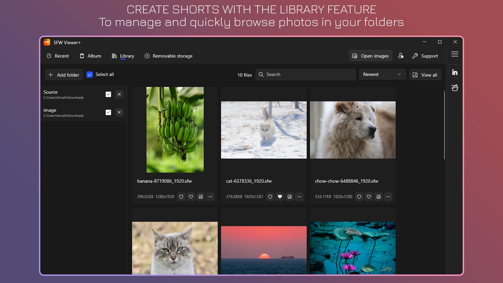Switch to the Album tab
503x283 pixels.
pos(90,56)
